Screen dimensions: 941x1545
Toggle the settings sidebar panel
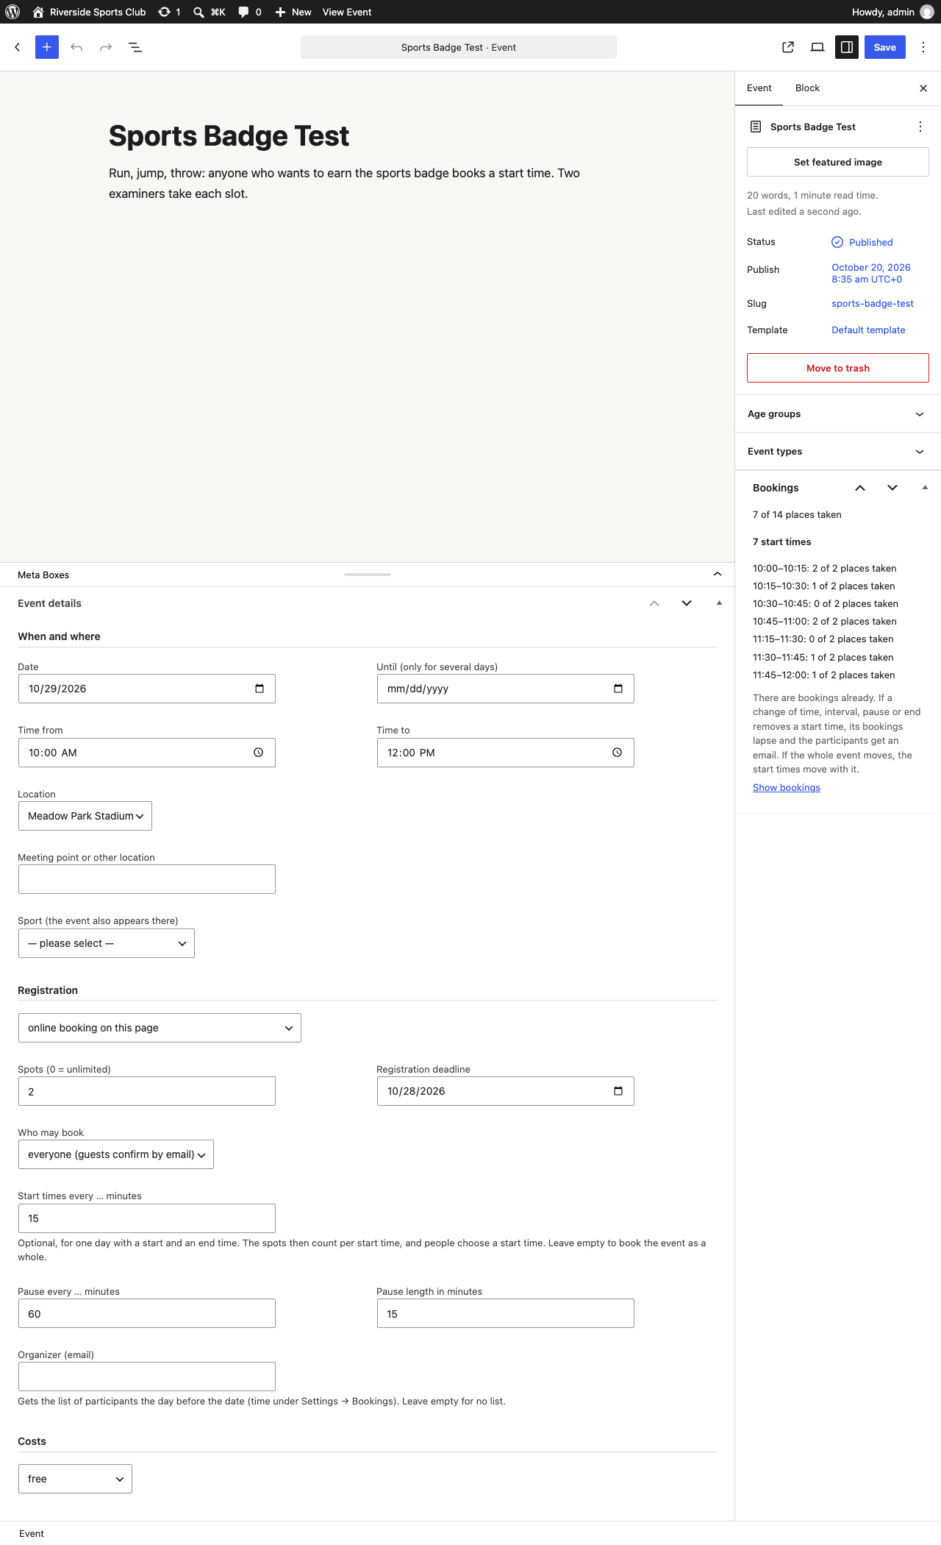coord(847,47)
